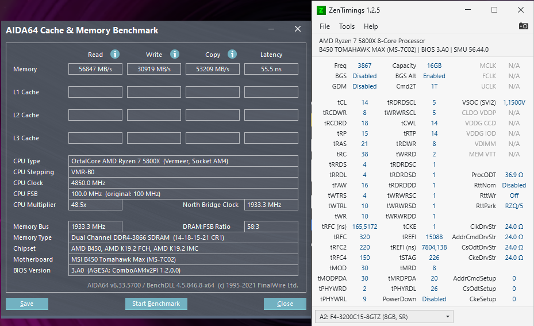Minimize the ZenTimings window
The height and width of the screenshot is (326, 534).
pyautogui.click(x=467, y=10)
